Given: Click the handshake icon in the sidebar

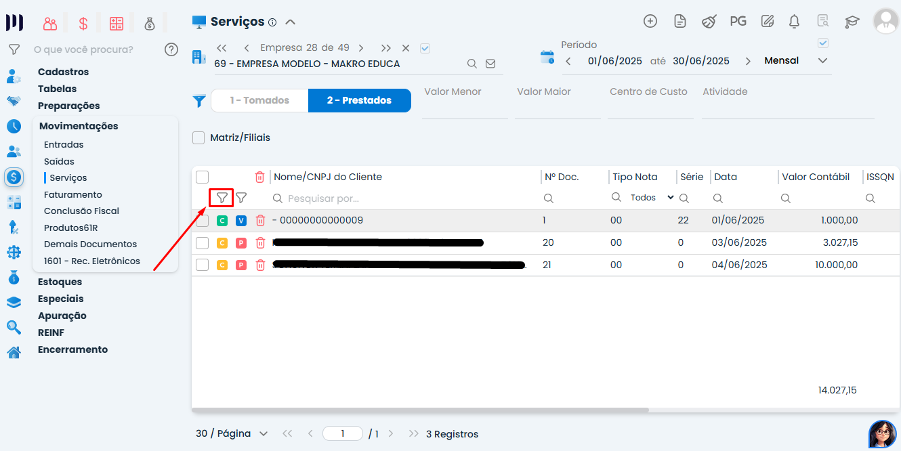Looking at the screenshot, I should tap(14, 101).
